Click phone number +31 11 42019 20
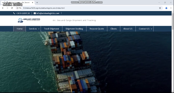Screen dimensions: 174x93 [x=23, y=13]
